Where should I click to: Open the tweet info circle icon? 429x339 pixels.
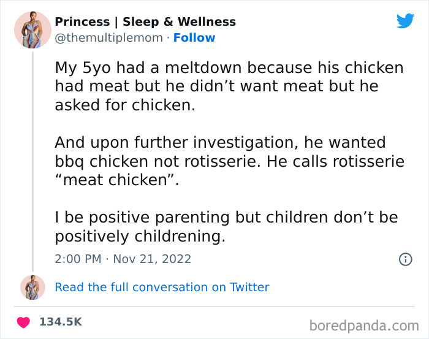point(405,259)
